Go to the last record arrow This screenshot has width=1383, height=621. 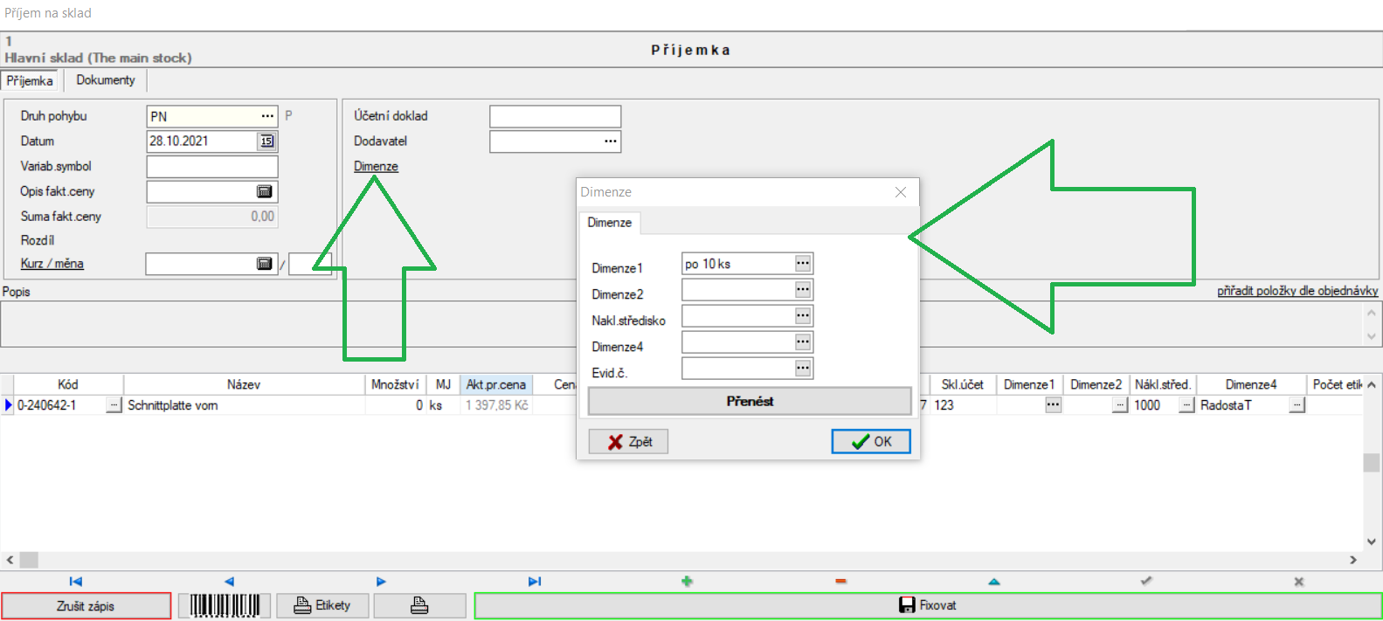tap(535, 582)
